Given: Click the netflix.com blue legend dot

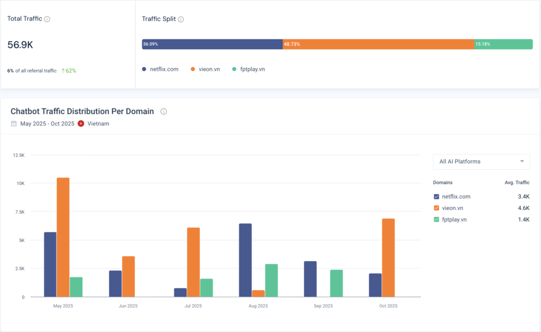Looking at the screenshot, I should [144, 69].
